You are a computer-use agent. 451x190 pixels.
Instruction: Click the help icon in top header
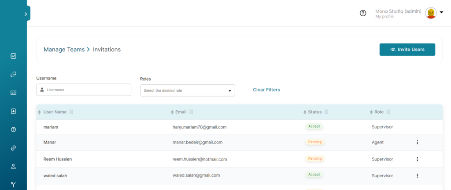point(363,13)
